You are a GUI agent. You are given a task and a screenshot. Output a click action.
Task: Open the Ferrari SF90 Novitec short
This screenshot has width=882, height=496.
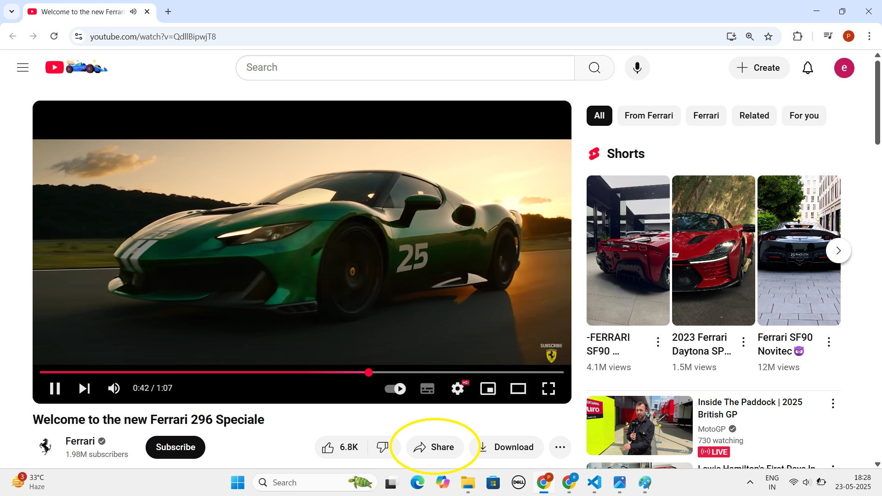[799, 250]
